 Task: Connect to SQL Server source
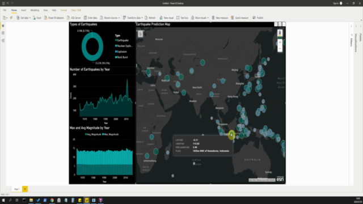[74, 18]
